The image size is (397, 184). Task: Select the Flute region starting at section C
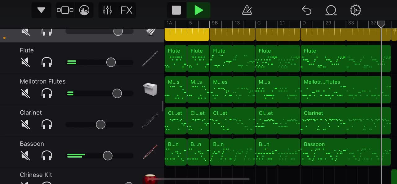pos(278,58)
